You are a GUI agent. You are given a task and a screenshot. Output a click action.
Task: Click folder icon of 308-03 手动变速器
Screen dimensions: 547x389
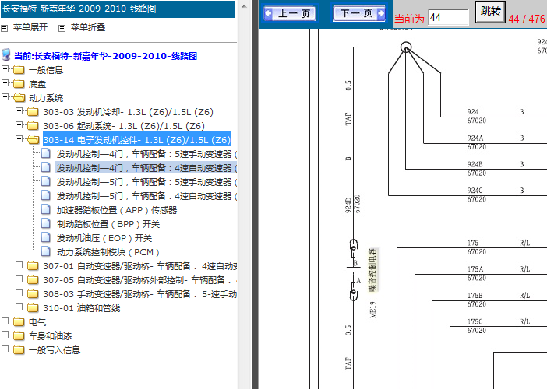(33, 294)
